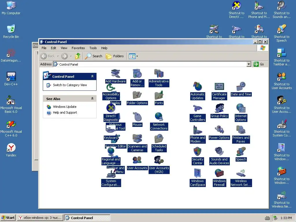296x222 pixels.
Task: Open the File menu
Action: click(44, 48)
